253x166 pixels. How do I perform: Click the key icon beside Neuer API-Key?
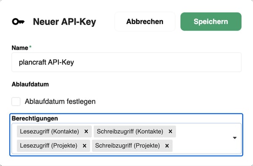click(x=18, y=21)
